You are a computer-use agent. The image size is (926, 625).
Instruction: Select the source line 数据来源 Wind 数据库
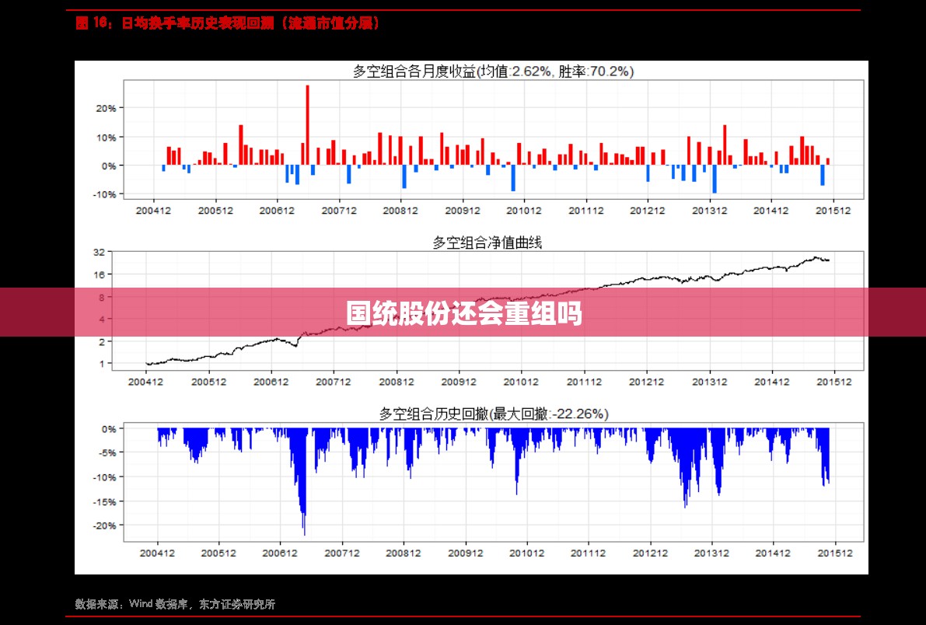pos(176,604)
